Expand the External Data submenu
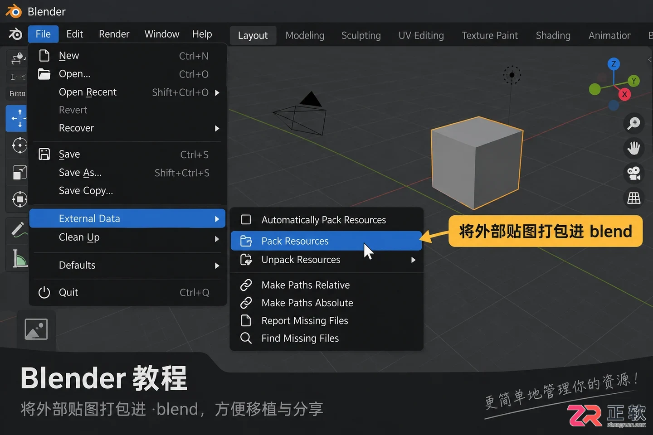The width and height of the screenshot is (653, 435). pyautogui.click(x=127, y=218)
